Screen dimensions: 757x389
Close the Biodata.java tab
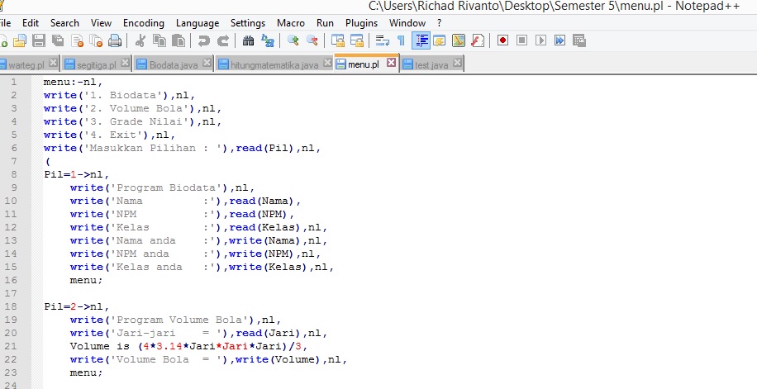pos(207,63)
